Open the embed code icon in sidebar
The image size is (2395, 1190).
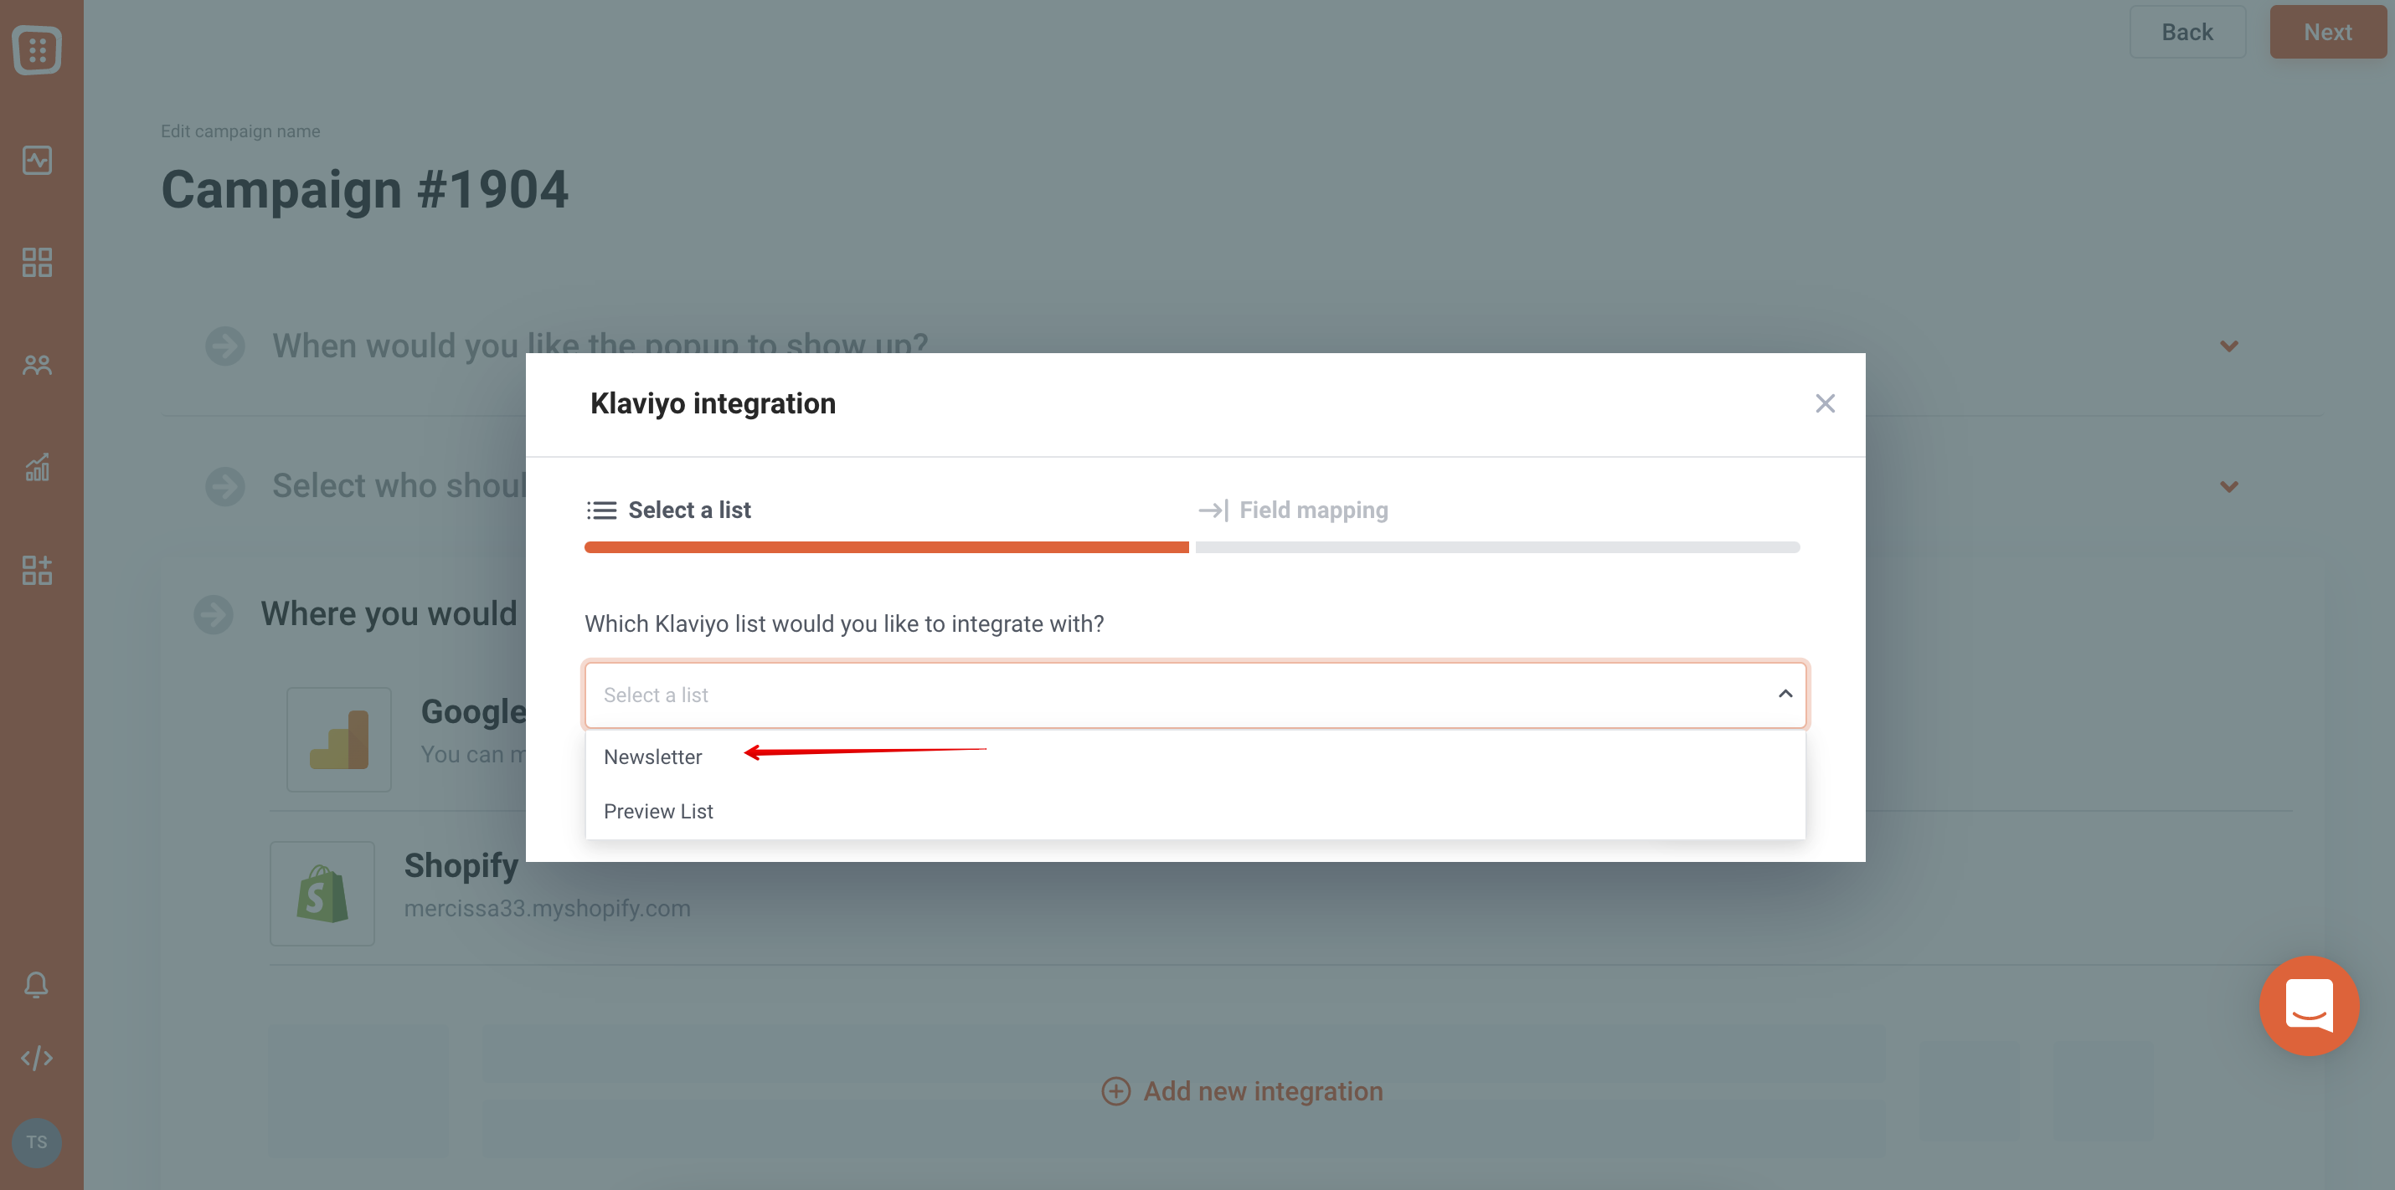(x=36, y=1057)
